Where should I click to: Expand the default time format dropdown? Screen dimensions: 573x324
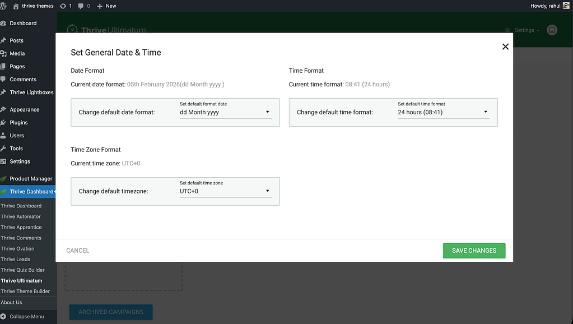coord(443,112)
